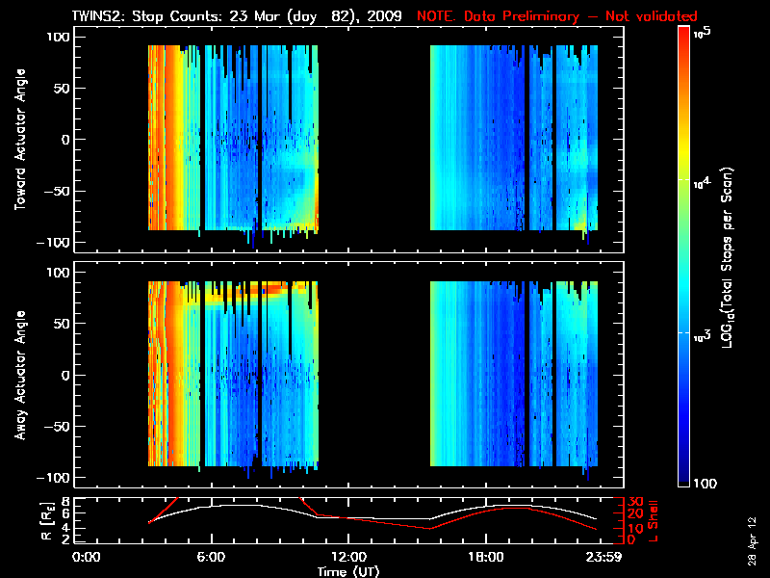Click the 12:00 time tick label
770x578 pixels.
348,557
